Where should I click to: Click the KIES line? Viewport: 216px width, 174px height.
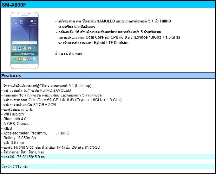(x=7, y=128)
